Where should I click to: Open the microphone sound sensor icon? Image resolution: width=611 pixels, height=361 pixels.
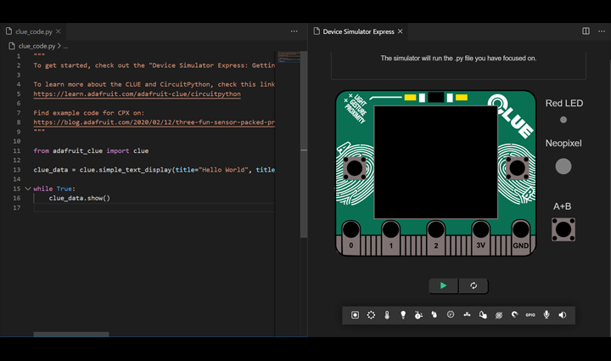[x=547, y=315]
